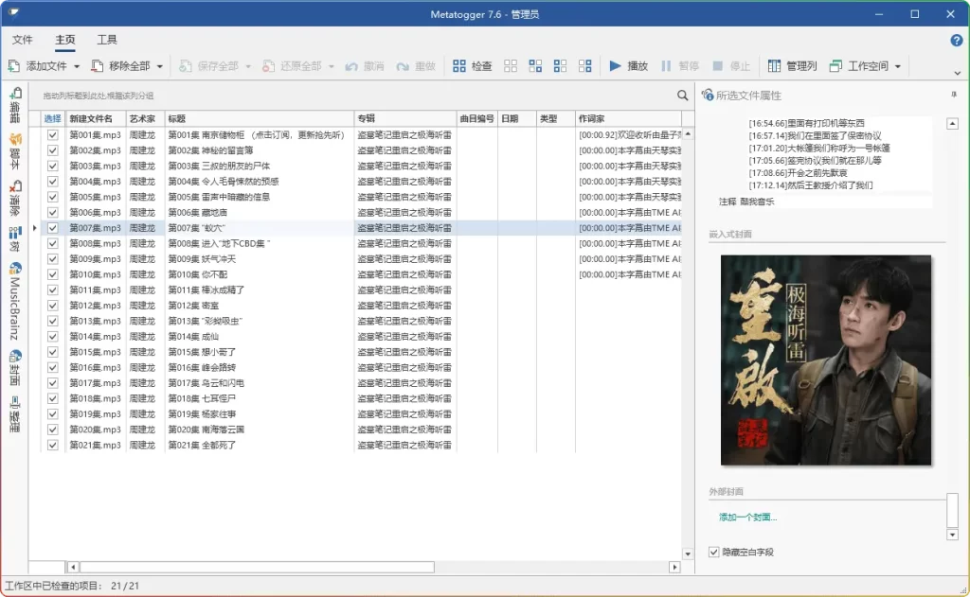Open 管理列 manage columns
This screenshot has height=597, width=970.
pyautogui.click(x=793, y=65)
